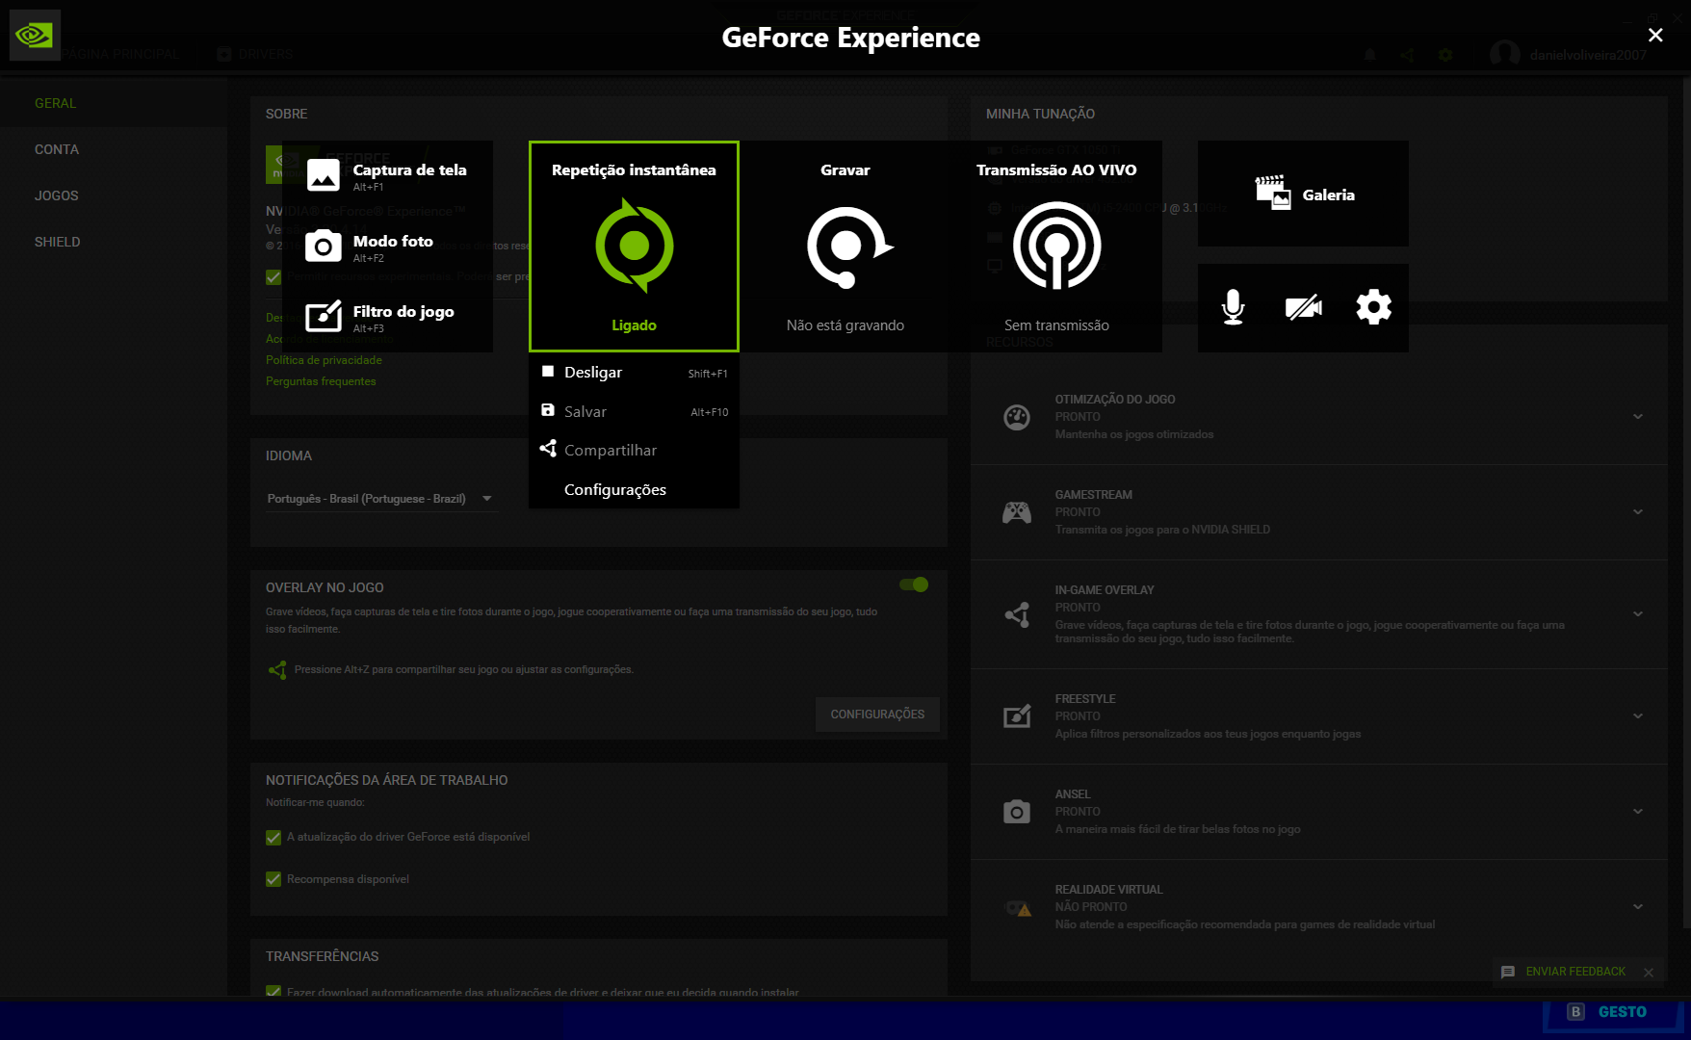
Task: Open overlay settings gear icon
Action: pyautogui.click(x=1373, y=307)
